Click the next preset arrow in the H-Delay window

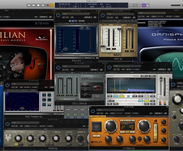(102, 113)
